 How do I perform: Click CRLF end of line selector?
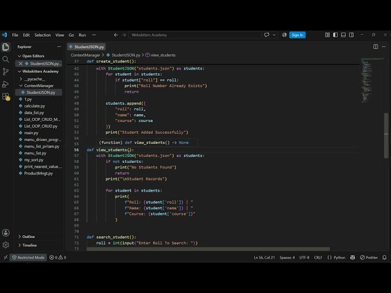pos(318,258)
